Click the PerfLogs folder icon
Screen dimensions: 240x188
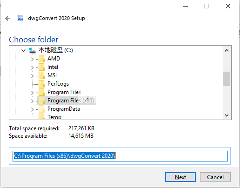[42, 84]
